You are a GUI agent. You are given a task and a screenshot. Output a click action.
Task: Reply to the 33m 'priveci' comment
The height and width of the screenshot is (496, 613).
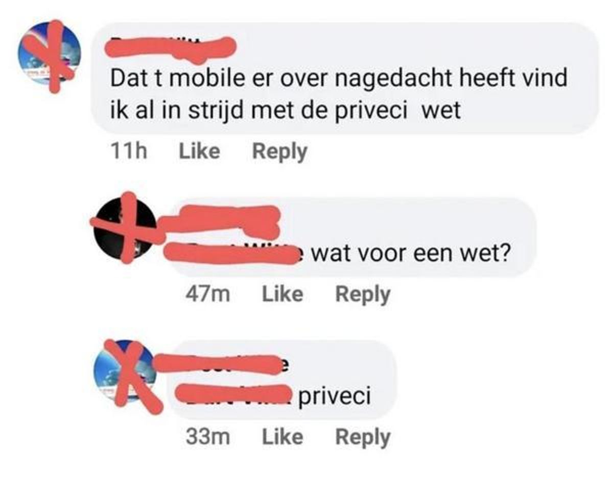363,437
